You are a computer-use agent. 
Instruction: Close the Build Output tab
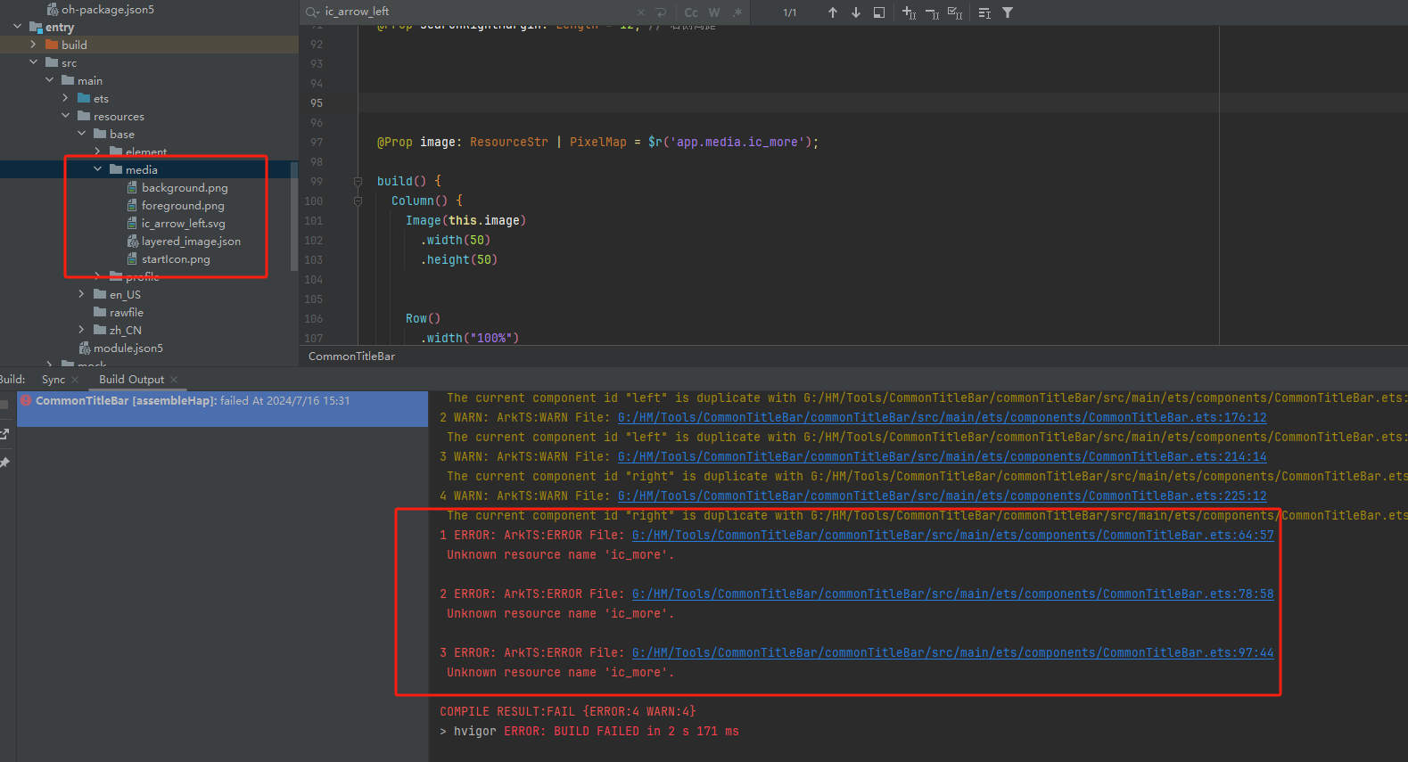(174, 380)
